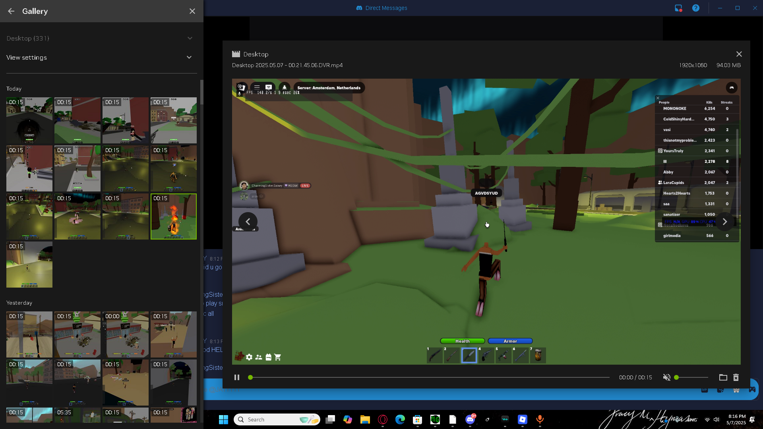Expand View settings section

coord(189,58)
